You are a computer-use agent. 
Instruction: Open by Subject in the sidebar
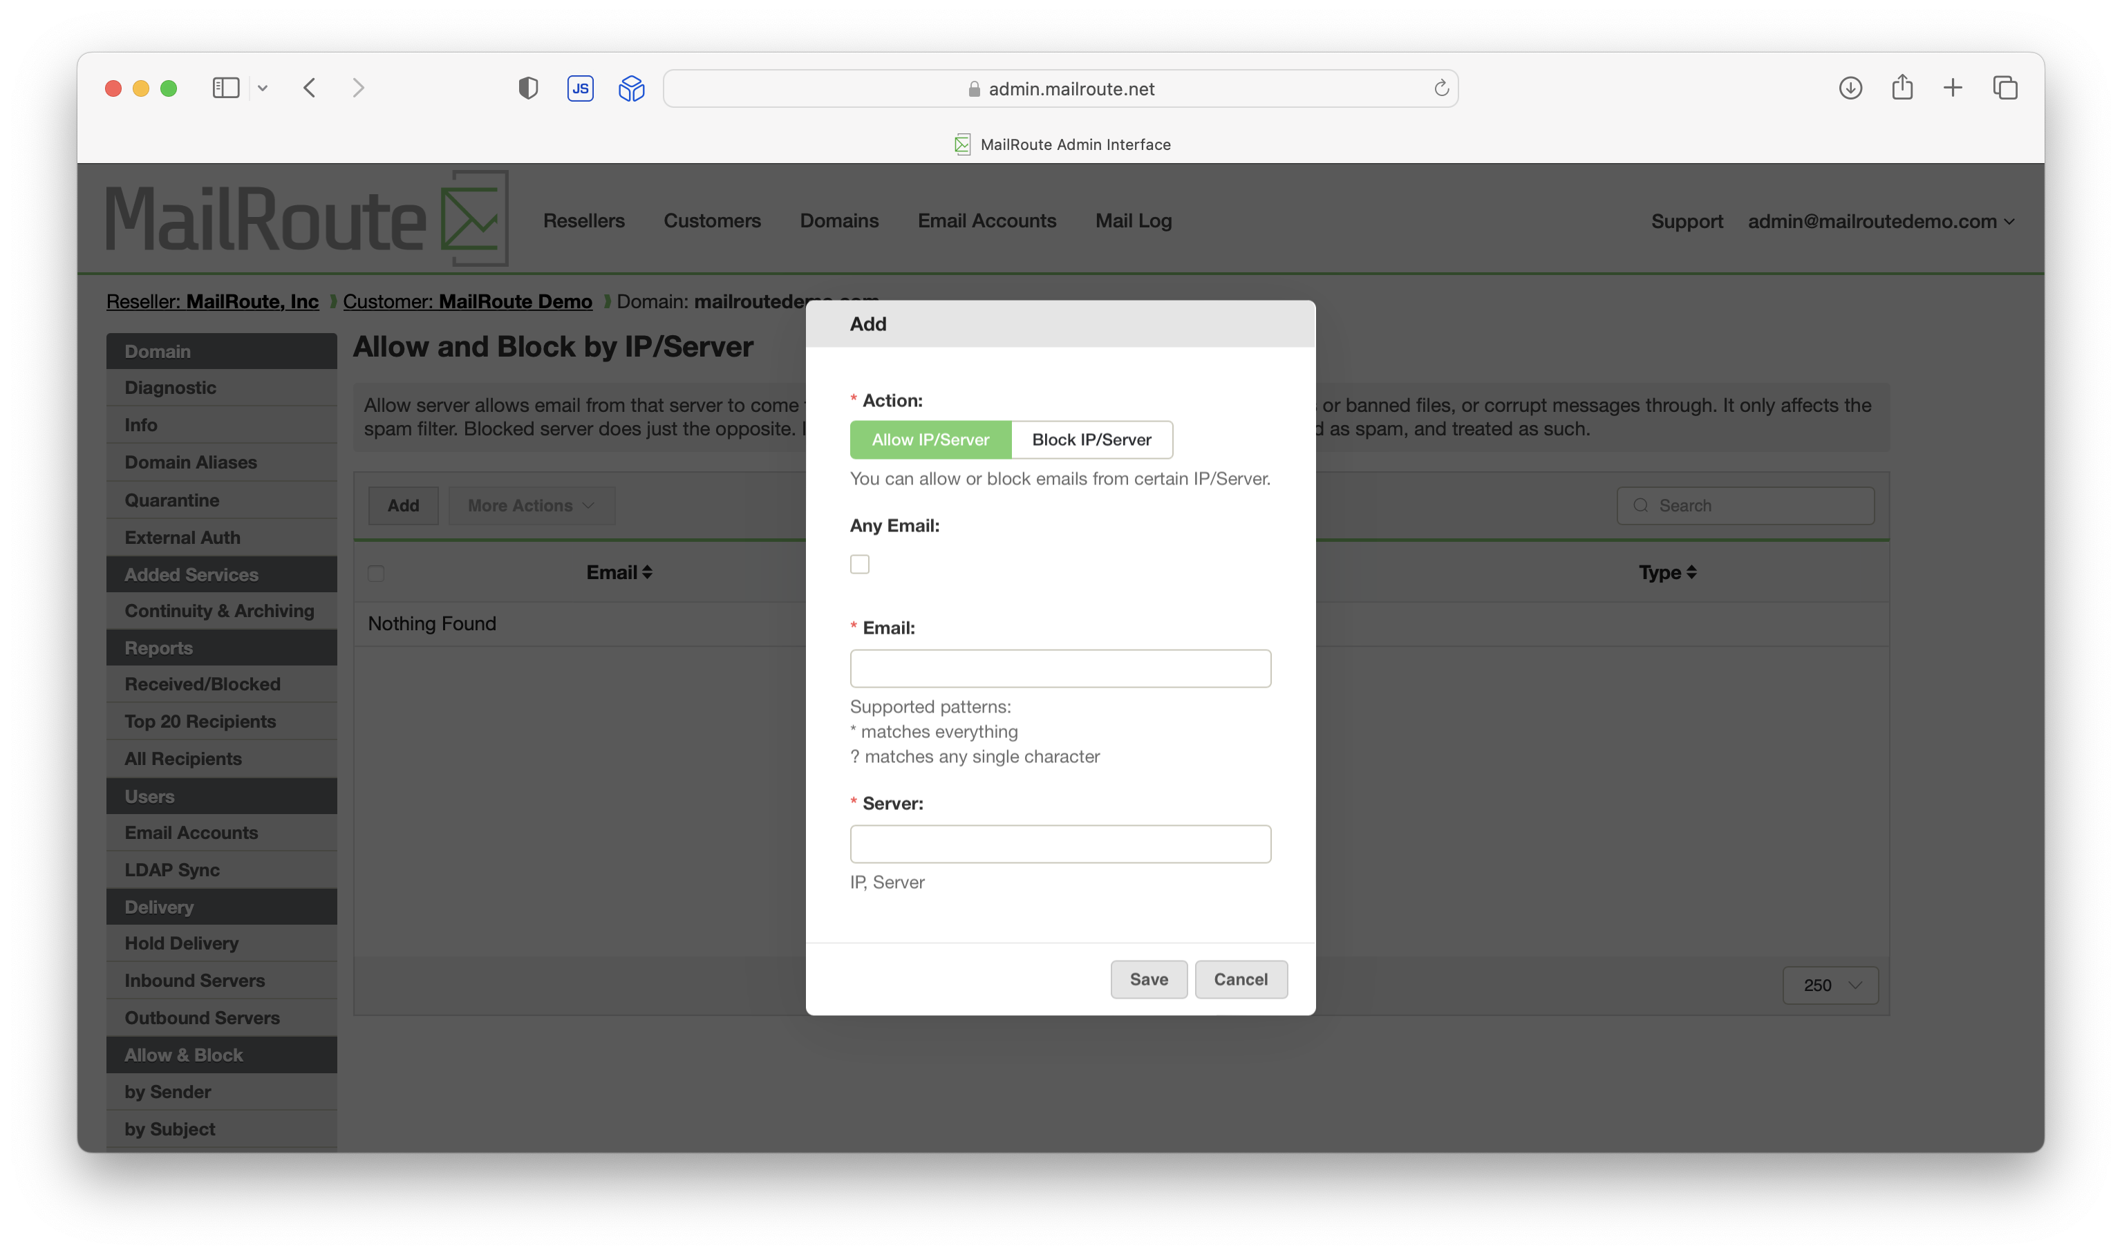tap(222, 1129)
